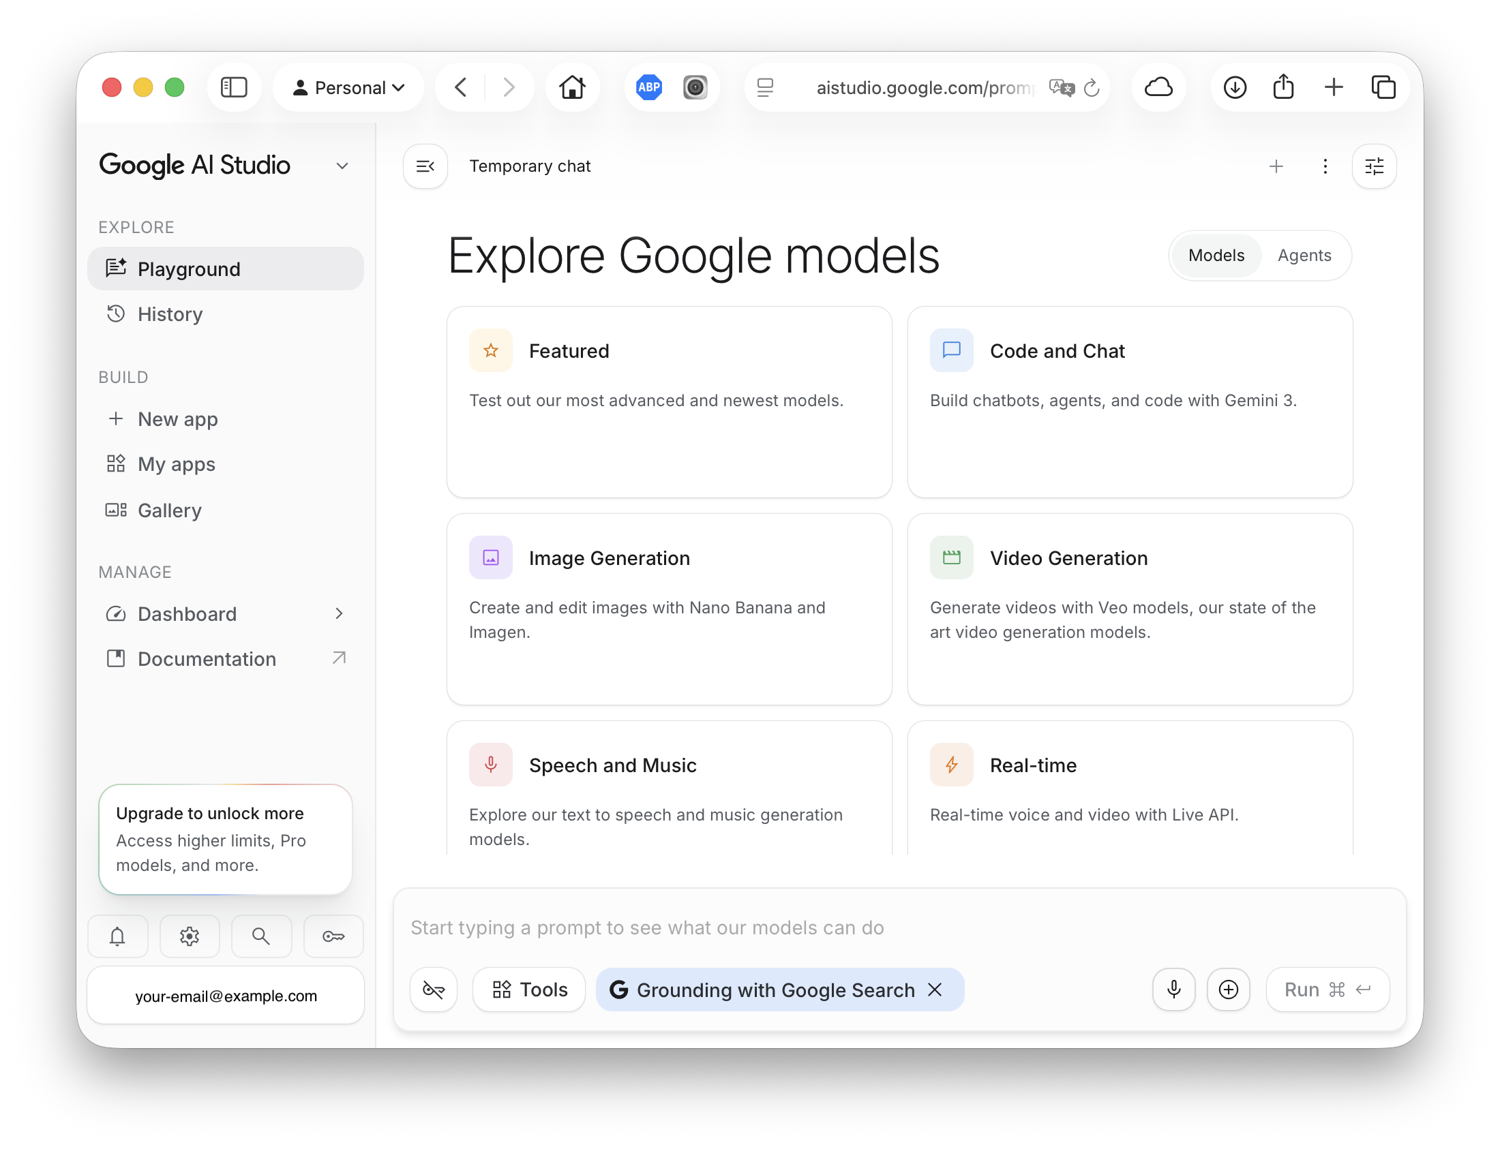Open the camera extension icon in toolbar
This screenshot has width=1500, height=1149.
[x=695, y=87]
